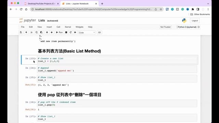Paste cells below icon
The image size is (219, 123).
(41, 32)
